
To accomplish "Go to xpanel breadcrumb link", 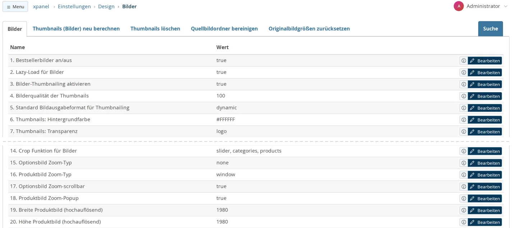I will (41, 6).
